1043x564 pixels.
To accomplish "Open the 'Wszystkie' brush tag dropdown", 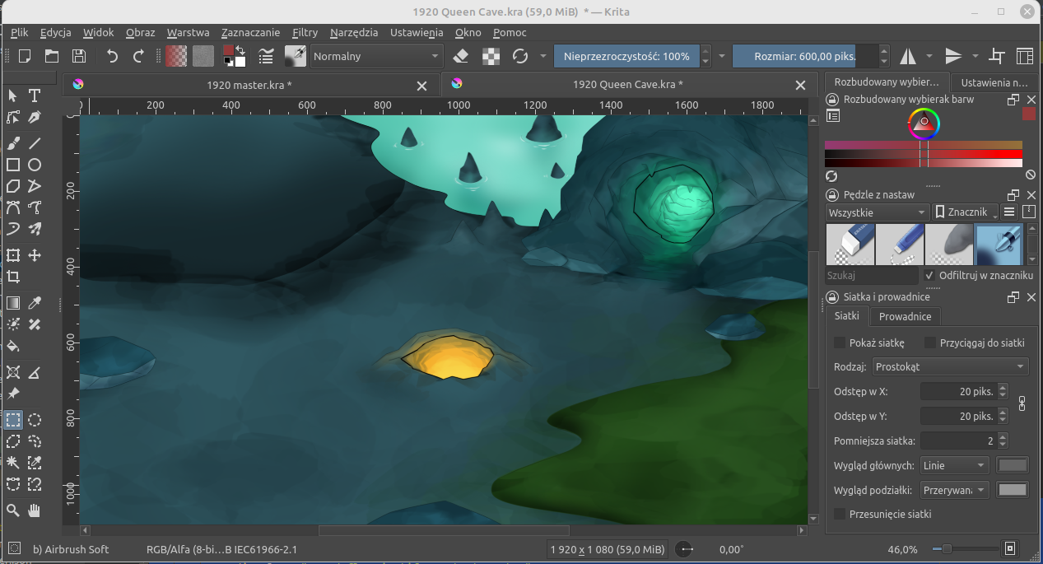I will (877, 212).
